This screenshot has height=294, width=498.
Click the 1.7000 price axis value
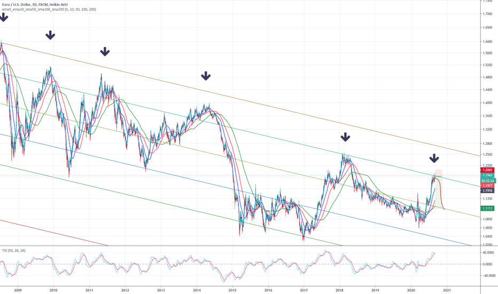(x=487, y=14)
